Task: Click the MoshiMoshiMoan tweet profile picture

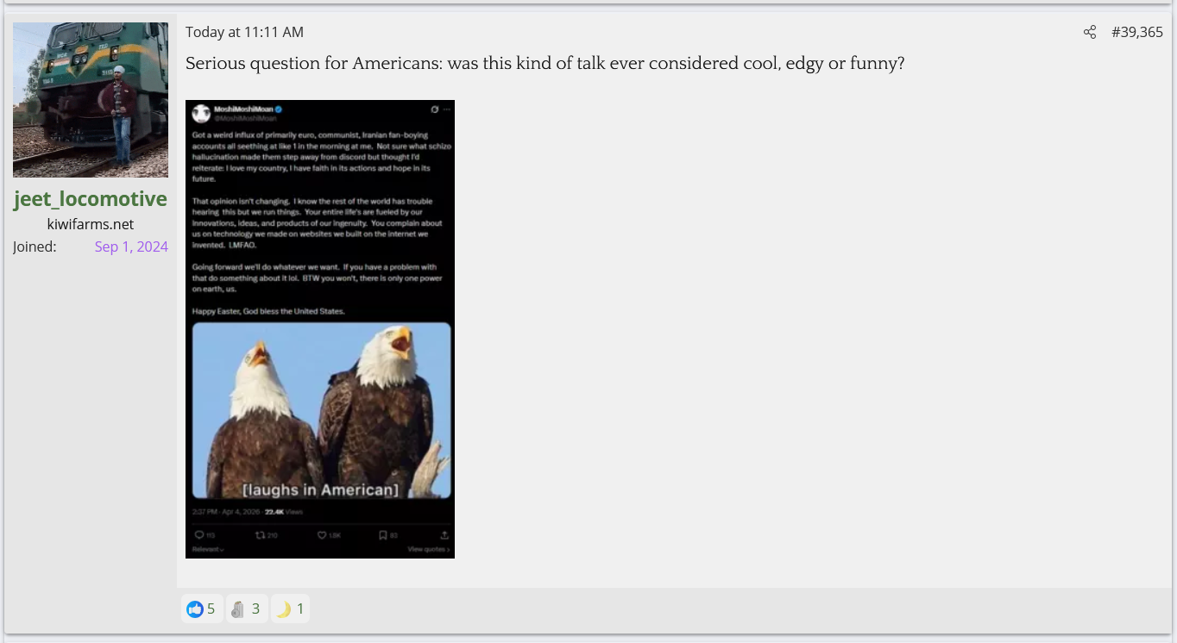Action: pyautogui.click(x=201, y=113)
